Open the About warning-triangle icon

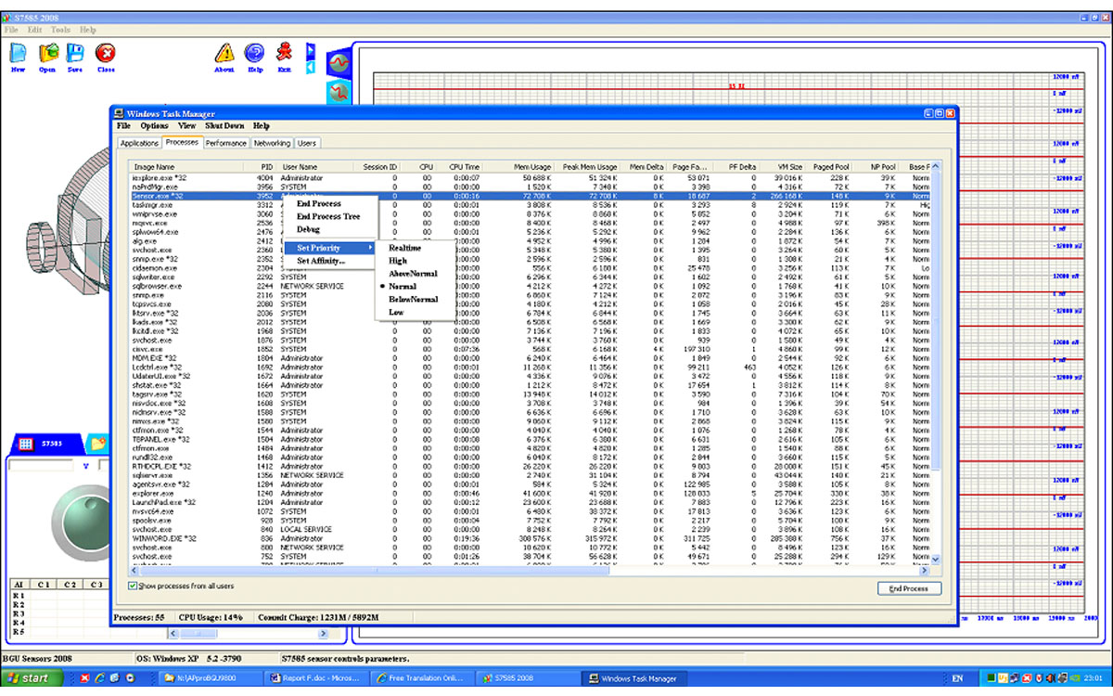224,54
